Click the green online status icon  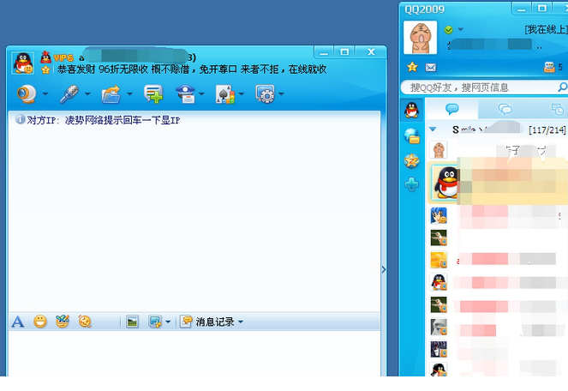point(448,30)
